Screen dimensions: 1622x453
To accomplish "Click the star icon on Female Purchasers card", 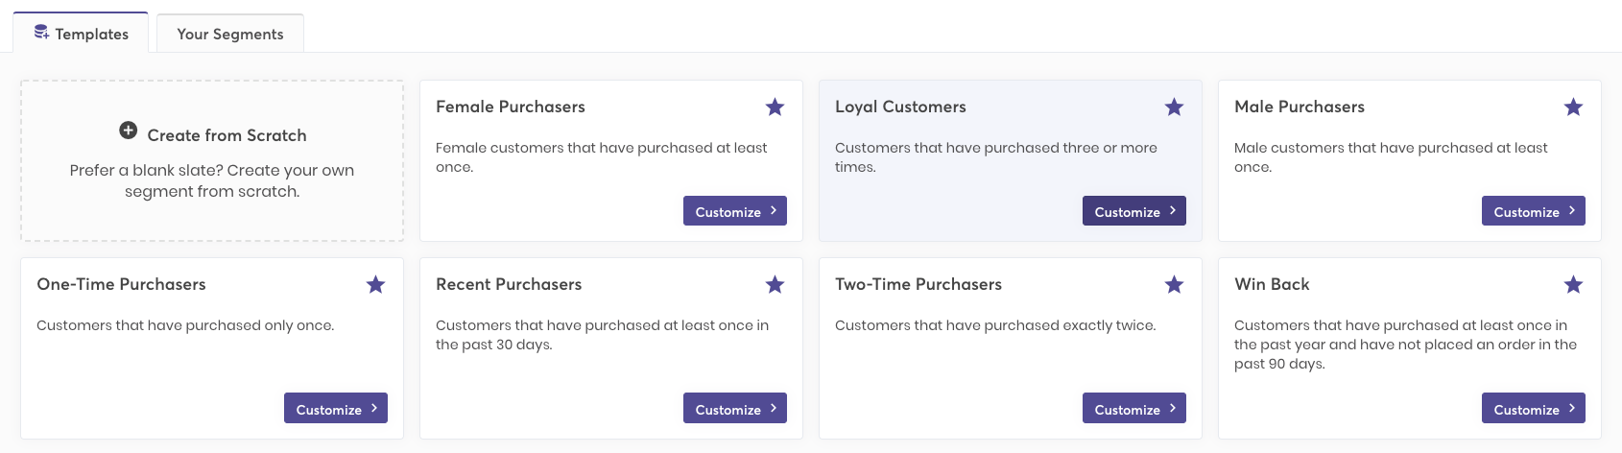I will point(775,107).
